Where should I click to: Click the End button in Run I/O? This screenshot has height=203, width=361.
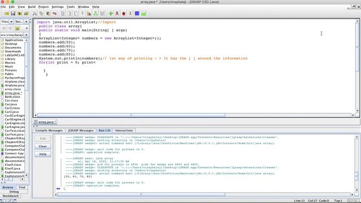(43, 139)
